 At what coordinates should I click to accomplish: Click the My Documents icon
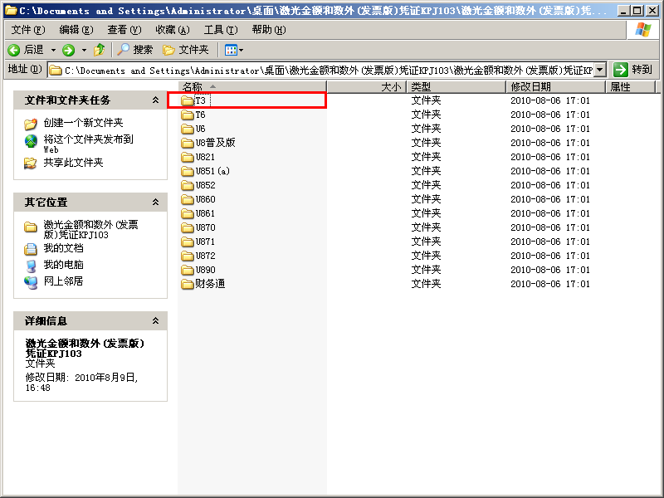[x=31, y=249]
